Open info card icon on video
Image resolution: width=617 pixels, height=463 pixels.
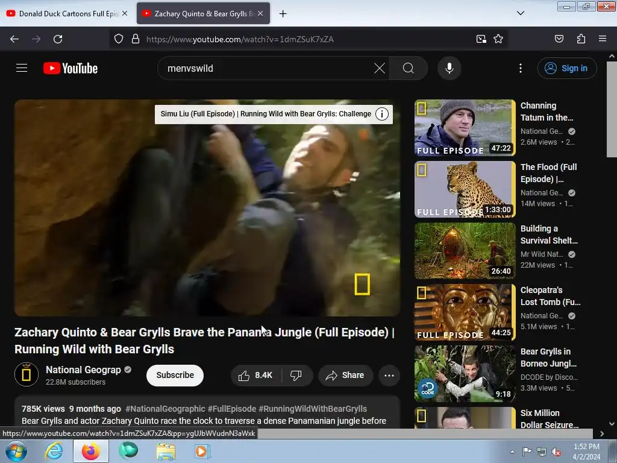[381, 114]
